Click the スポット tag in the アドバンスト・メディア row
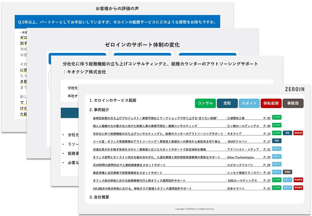The width and height of the screenshot is (312, 216). pos(277,148)
